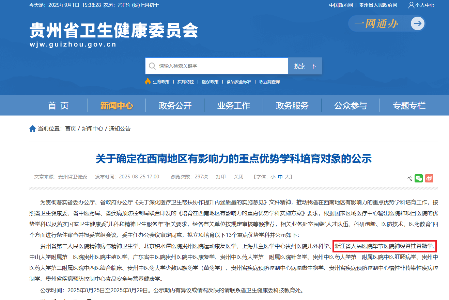
Task: Click the home icon in breadcrumb
Action: click(33, 128)
